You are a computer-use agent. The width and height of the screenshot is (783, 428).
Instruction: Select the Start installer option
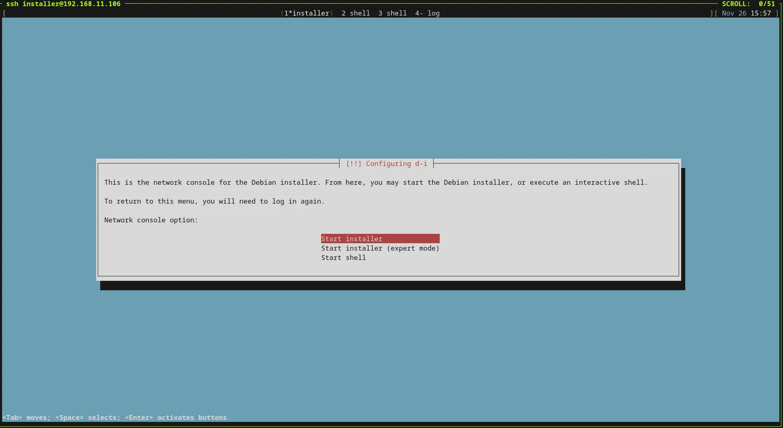click(380, 239)
